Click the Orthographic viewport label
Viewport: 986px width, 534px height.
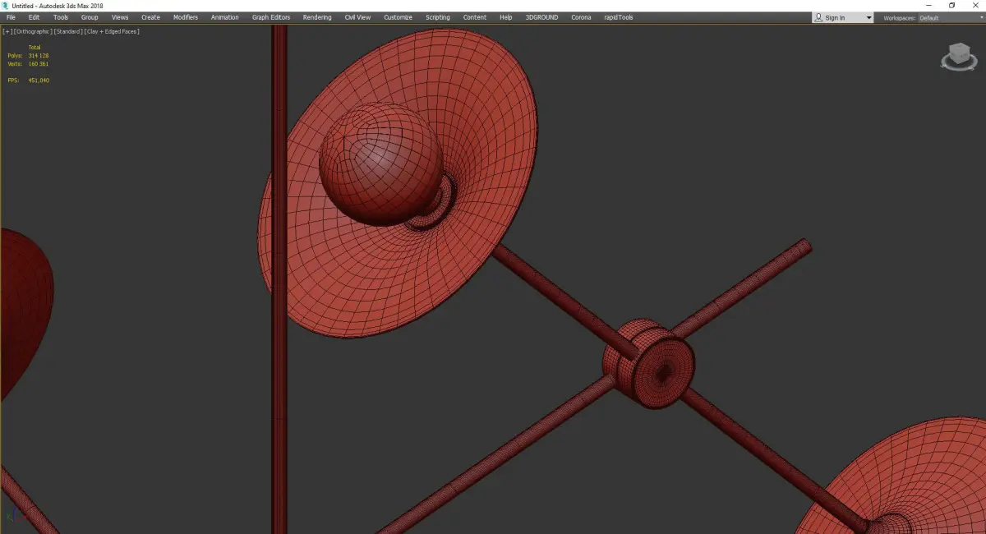point(33,31)
